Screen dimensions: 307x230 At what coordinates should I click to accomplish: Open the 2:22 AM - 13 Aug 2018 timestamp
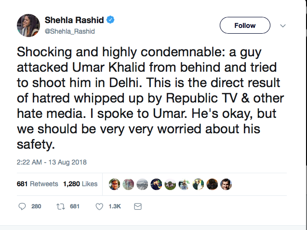52,162
